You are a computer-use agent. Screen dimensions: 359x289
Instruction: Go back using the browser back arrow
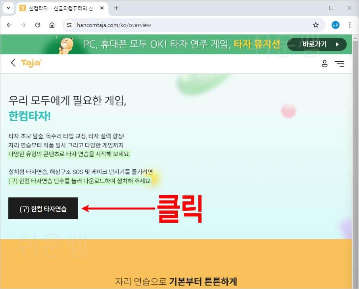pyautogui.click(x=10, y=25)
